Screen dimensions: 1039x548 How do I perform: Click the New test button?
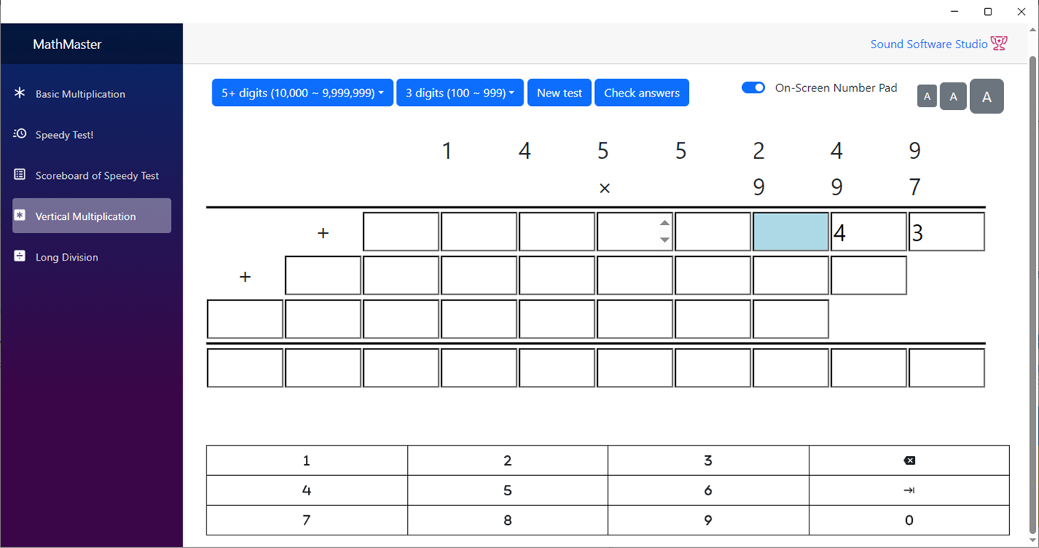[559, 93]
